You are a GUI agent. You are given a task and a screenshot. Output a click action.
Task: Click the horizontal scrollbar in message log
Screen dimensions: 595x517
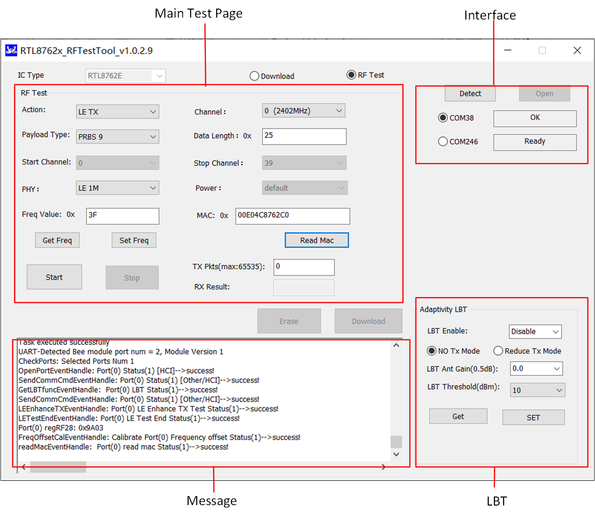tap(58, 467)
